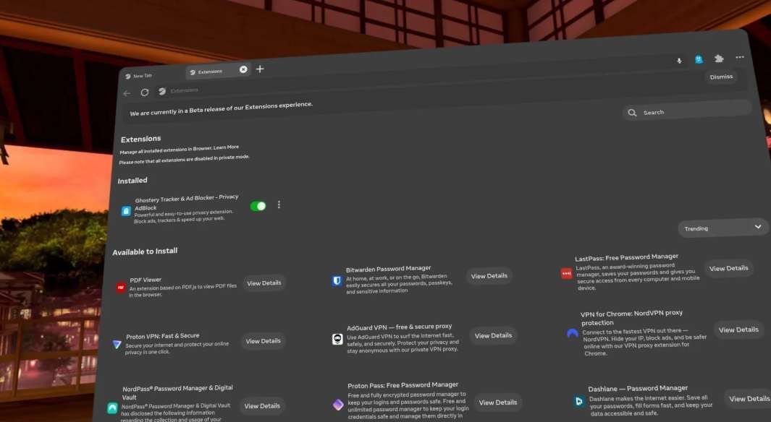The width and height of the screenshot is (771, 422).
Task: View Details for PDF Viewer
Action: tap(264, 283)
